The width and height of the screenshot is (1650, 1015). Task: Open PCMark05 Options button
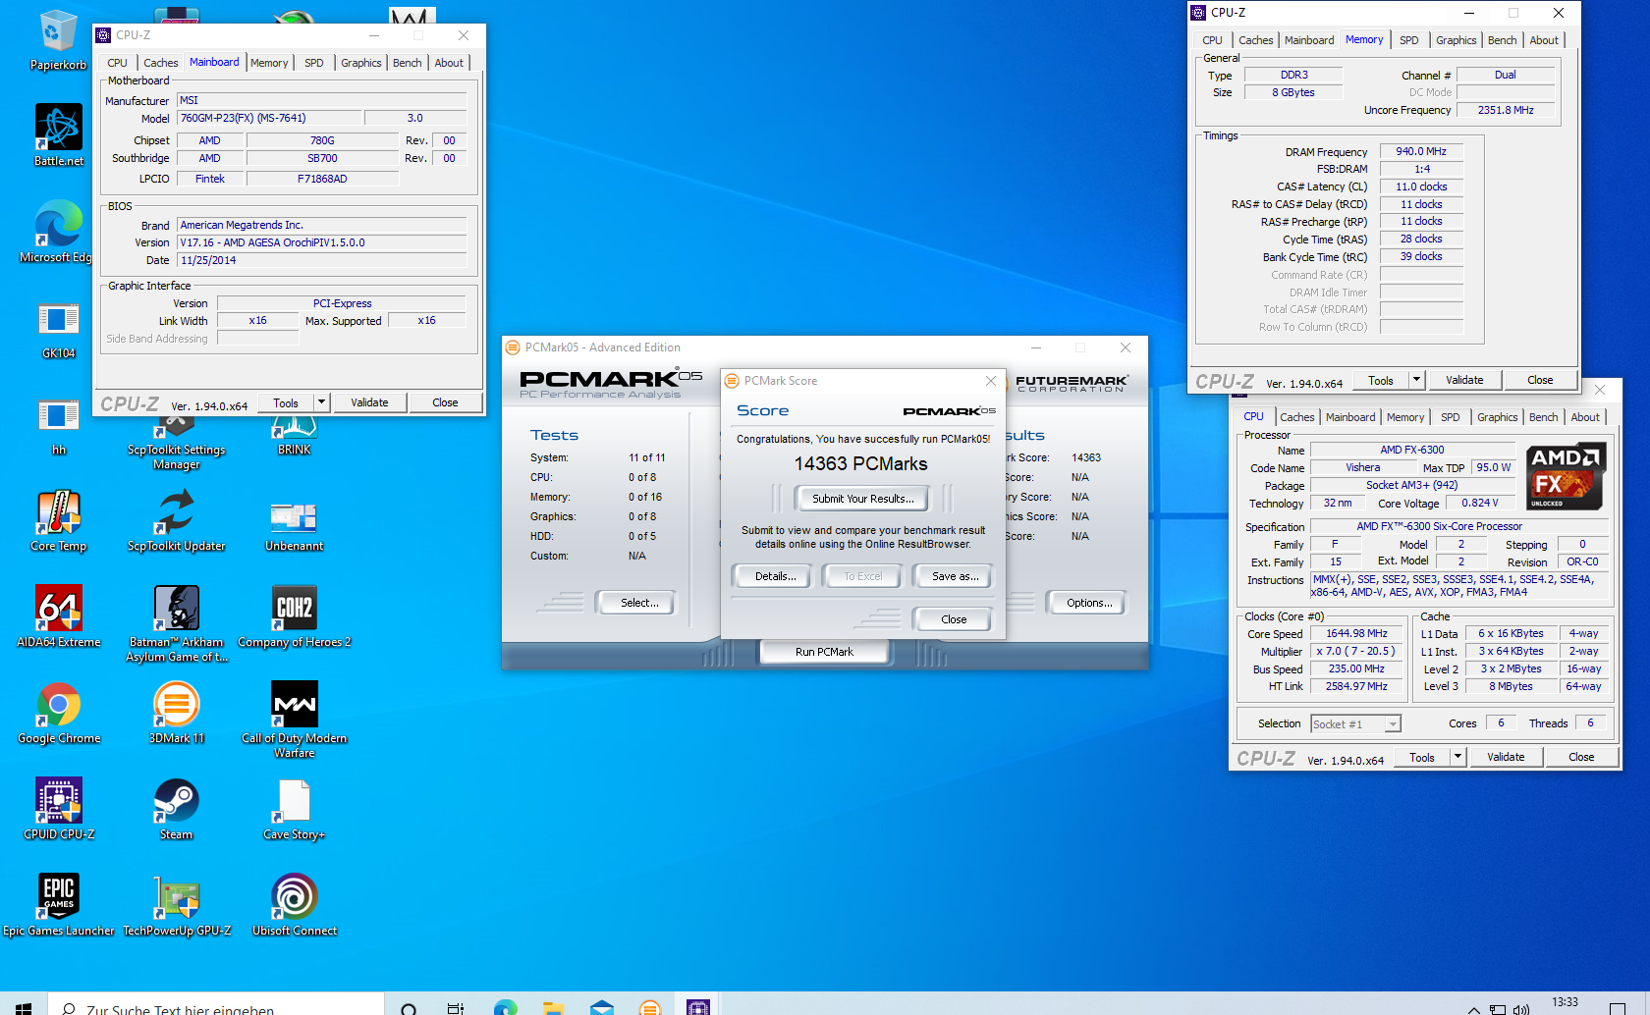pos(1088,603)
